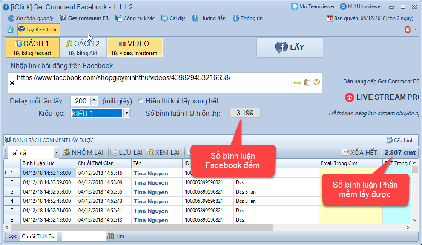The image size is (422, 245).
Task: Click the application Facebook title icon
Action: coord(6,7)
